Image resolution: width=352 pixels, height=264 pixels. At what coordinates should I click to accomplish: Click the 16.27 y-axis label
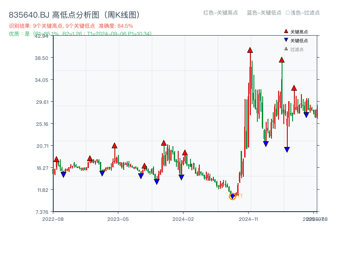(42, 168)
